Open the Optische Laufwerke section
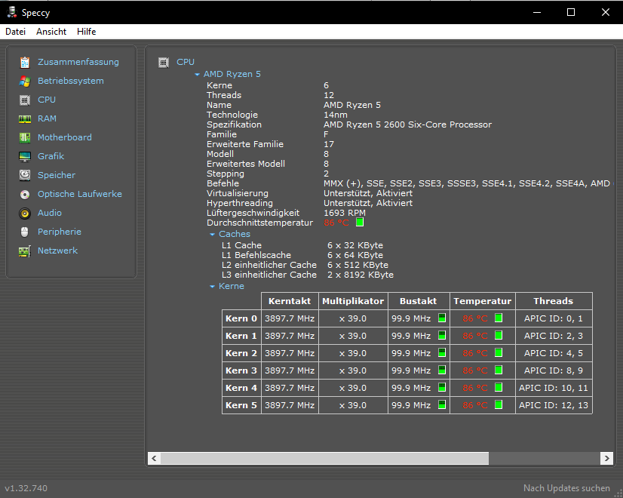This screenshot has height=498, width=623. click(x=80, y=194)
